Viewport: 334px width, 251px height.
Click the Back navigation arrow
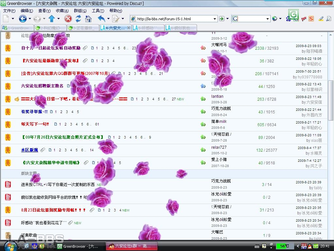(23, 19)
